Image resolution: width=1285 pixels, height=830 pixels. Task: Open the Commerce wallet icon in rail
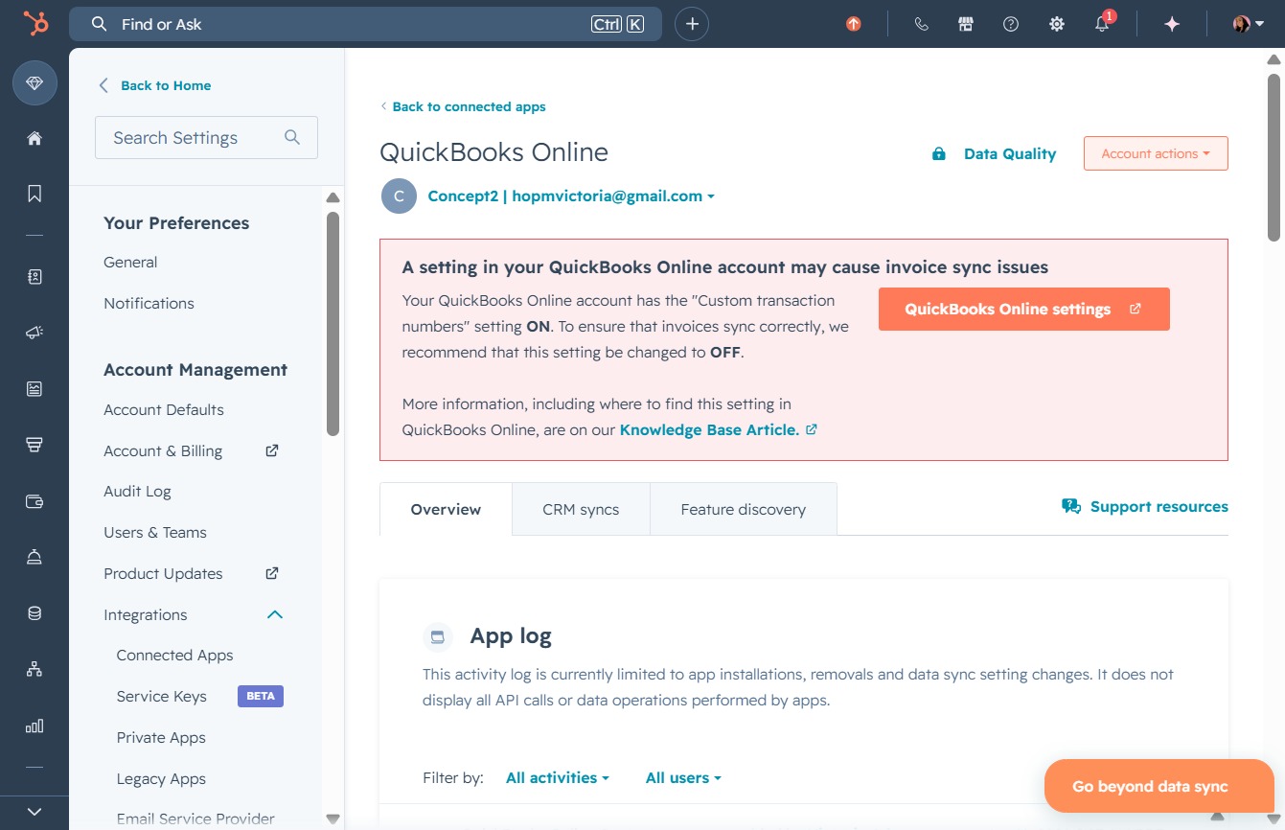point(34,500)
